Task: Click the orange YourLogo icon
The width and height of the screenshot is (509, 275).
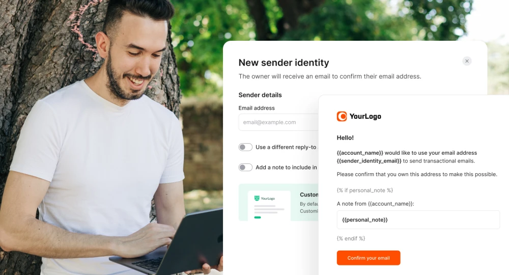Action: click(x=342, y=116)
